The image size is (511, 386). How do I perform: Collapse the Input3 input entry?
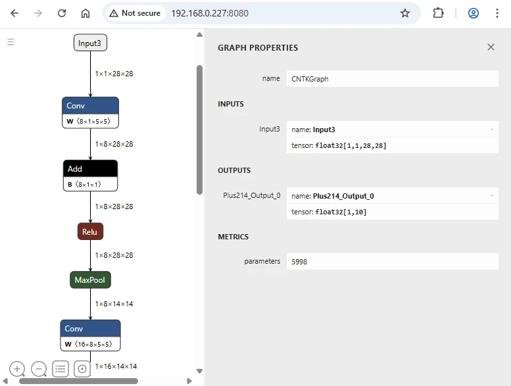(x=491, y=130)
